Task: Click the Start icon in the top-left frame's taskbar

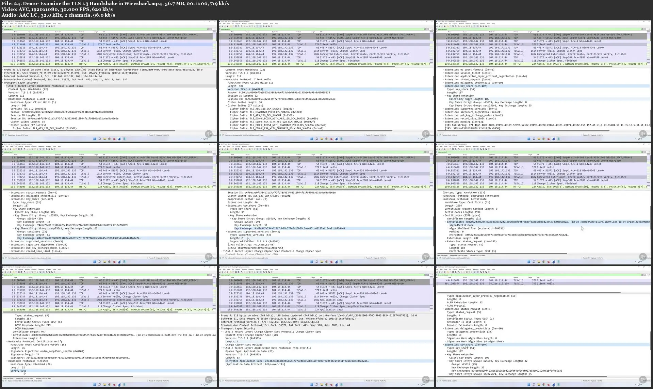Action: tap(95, 139)
